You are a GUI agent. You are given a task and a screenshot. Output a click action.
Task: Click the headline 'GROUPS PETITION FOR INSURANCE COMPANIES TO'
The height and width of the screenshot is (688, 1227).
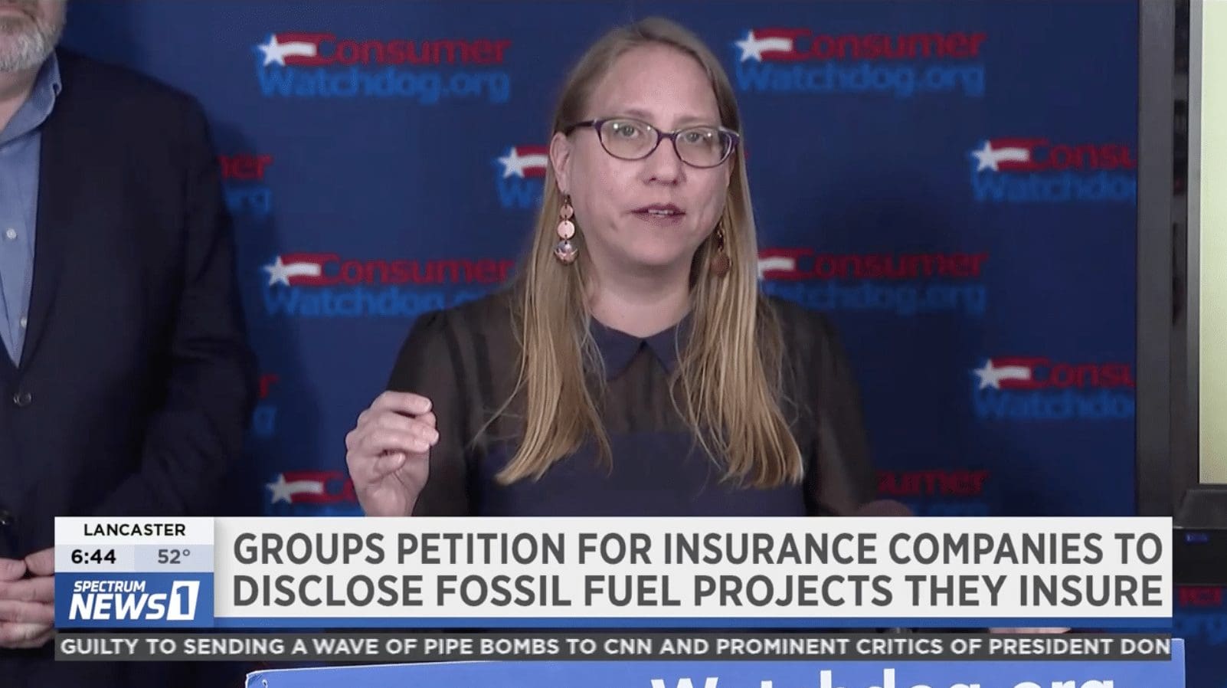pos(697,549)
